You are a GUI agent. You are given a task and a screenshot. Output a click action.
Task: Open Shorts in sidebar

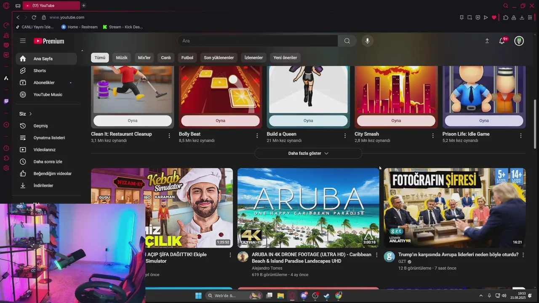tap(46, 71)
